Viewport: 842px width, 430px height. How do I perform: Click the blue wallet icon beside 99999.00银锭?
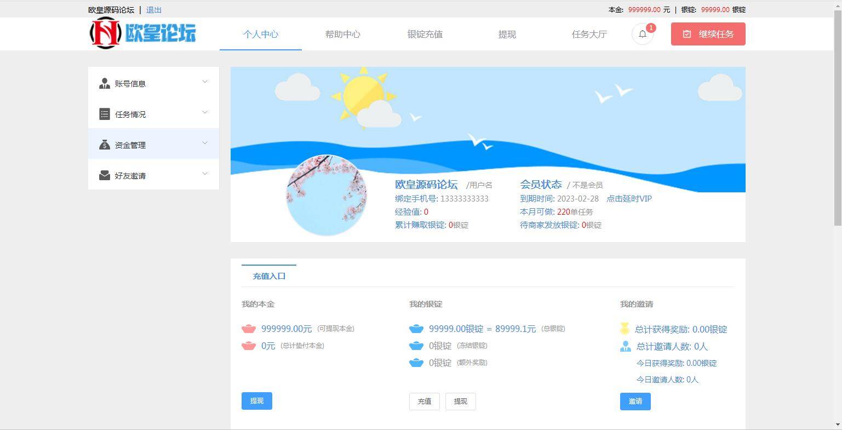(x=417, y=329)
